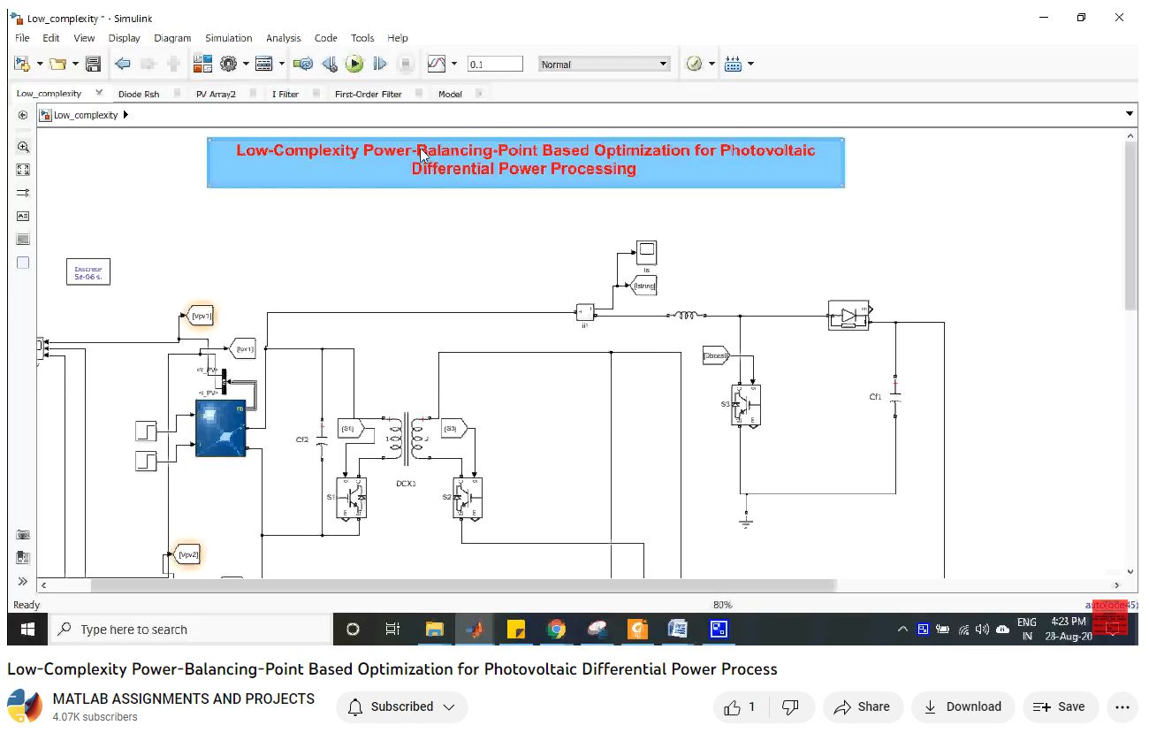The width and height of the screenshot is (1149, 733).
Task: Open the Simulation menu
Action: [228, 38]
